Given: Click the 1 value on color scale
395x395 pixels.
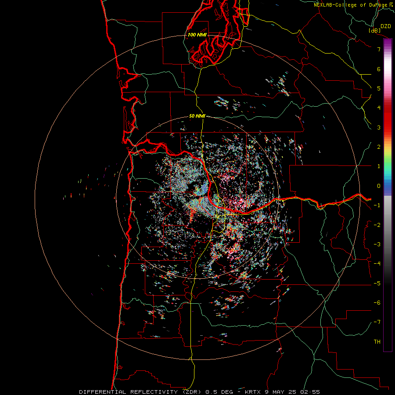Looking at the screenshot, I should pos(379,166).
